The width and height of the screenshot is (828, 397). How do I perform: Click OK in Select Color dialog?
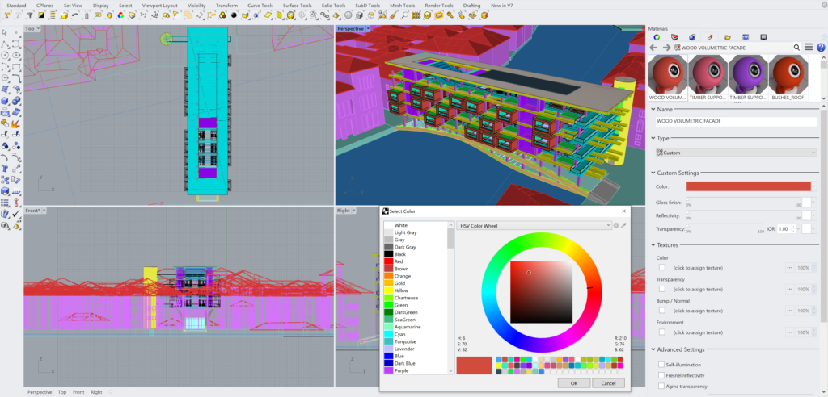tap(573, 383)
